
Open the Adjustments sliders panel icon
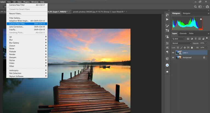pos(167,43)
